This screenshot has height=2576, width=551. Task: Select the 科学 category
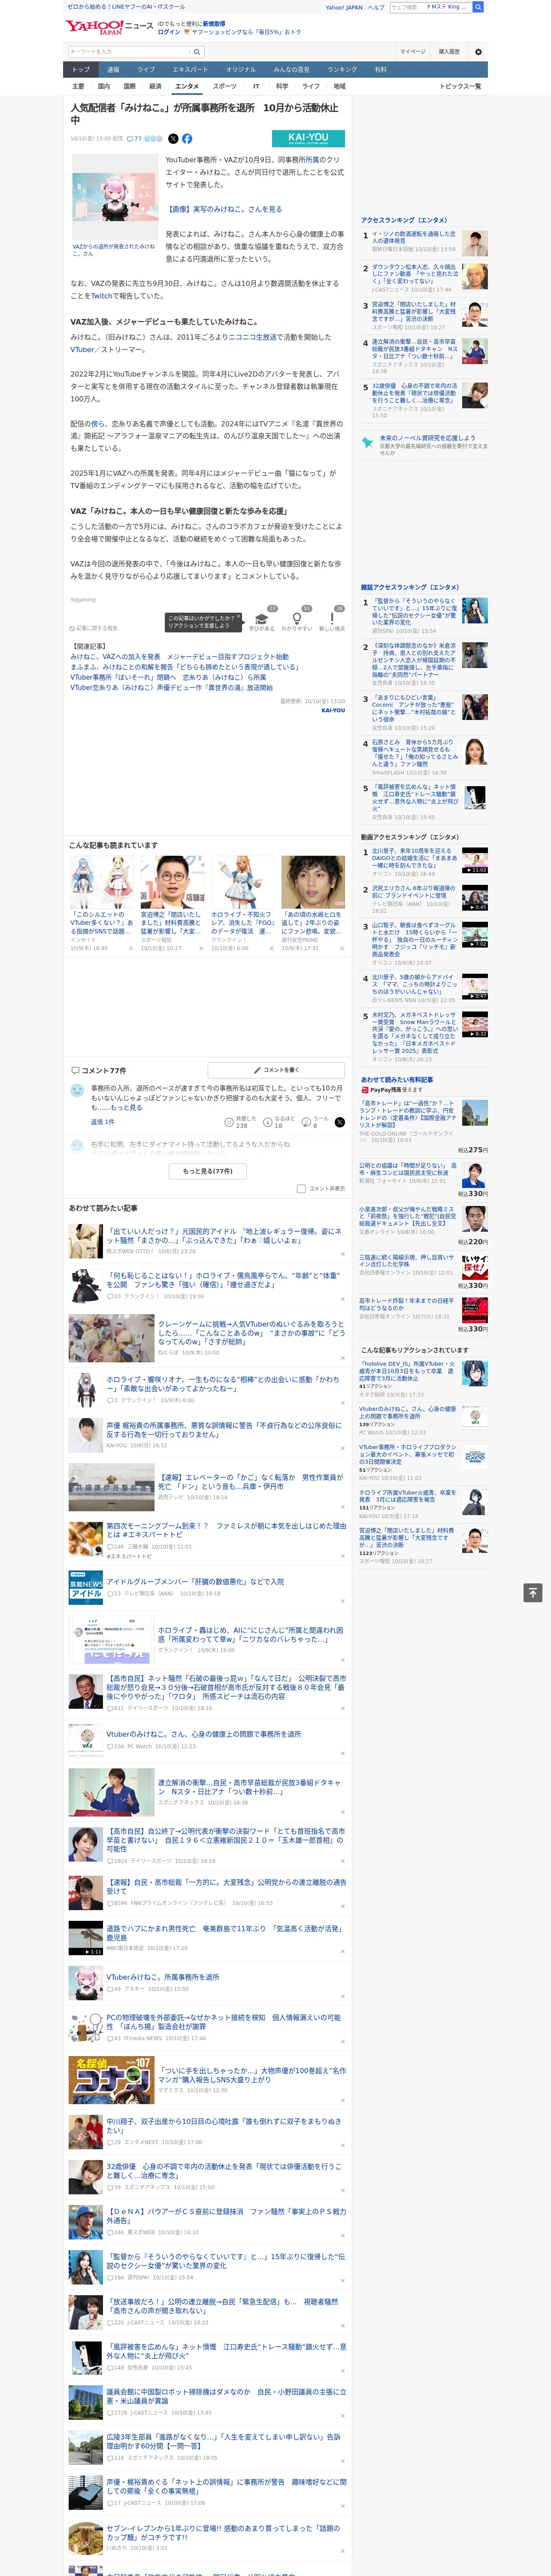pyautogui.click(x=282, y=86)
